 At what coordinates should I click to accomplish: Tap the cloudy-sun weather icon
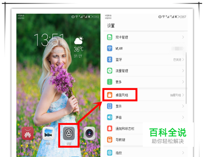79,40
